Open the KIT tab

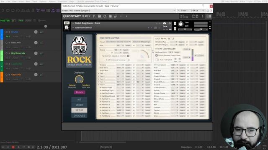pos(79,100)
